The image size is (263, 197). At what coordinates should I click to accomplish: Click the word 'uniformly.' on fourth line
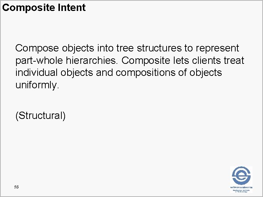click(37, 85)
